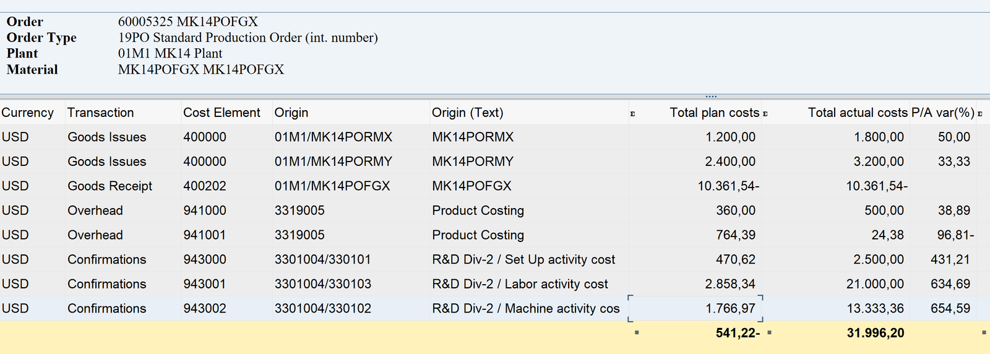Click origin cell 01M1/MK14PORMX
This screenshot has height=354, width=990.
click(x=334, y=137)
